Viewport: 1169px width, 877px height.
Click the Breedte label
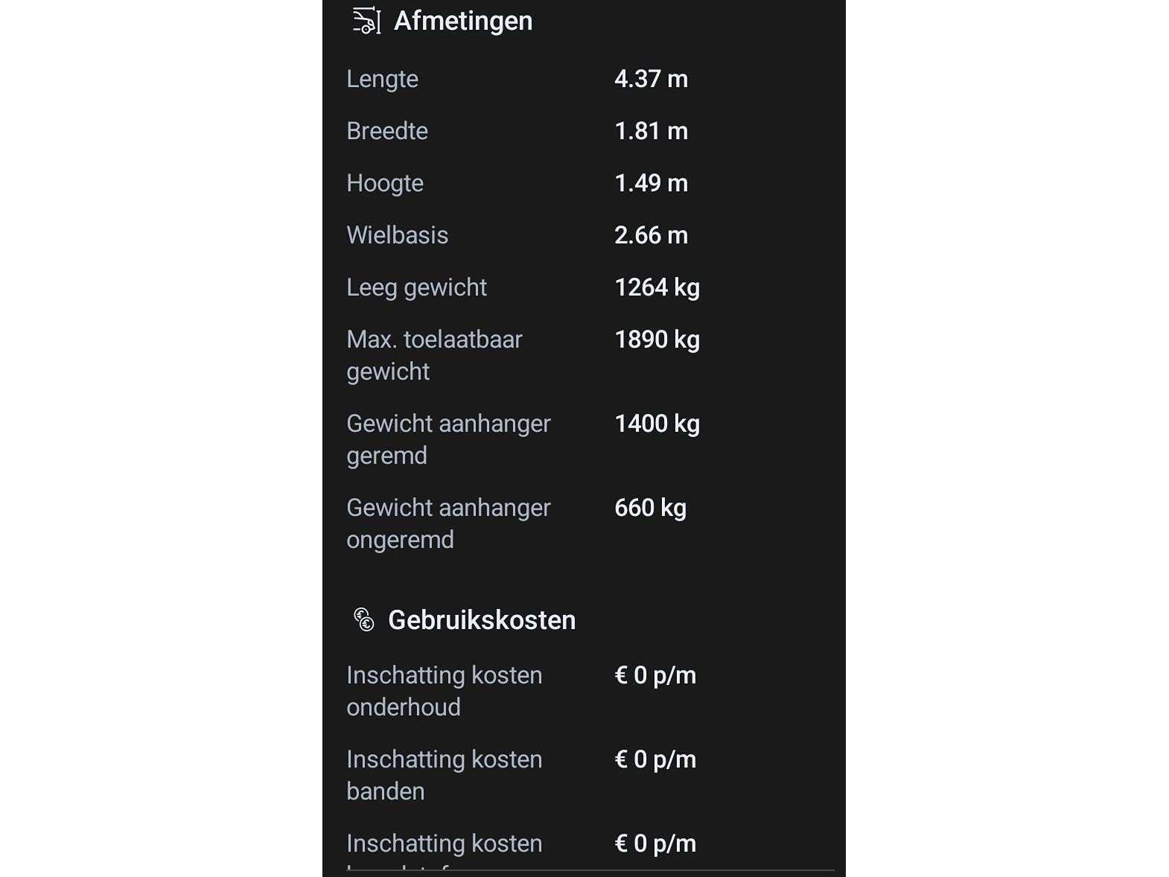click(x=387, y=131)
